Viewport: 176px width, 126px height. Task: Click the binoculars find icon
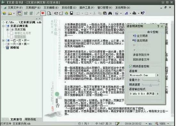[x=110, y=13]
